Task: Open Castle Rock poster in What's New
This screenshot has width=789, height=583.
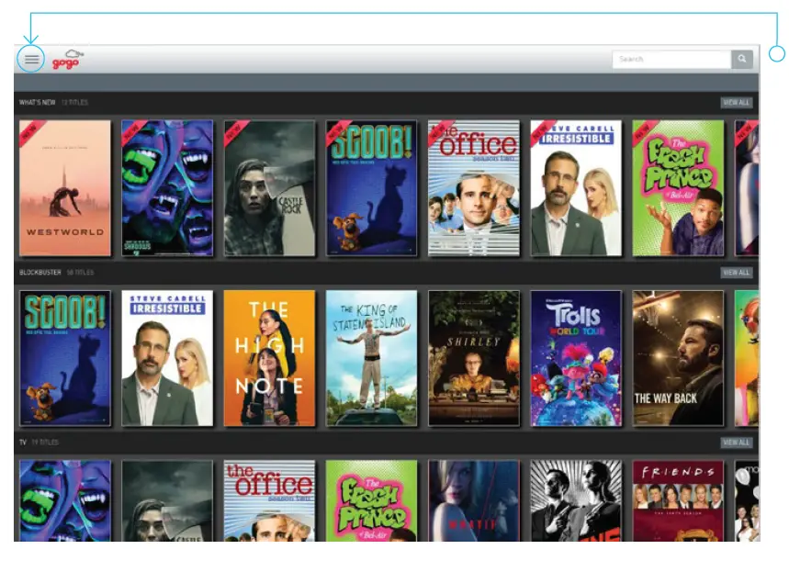Action: click(x=270, y=188)
